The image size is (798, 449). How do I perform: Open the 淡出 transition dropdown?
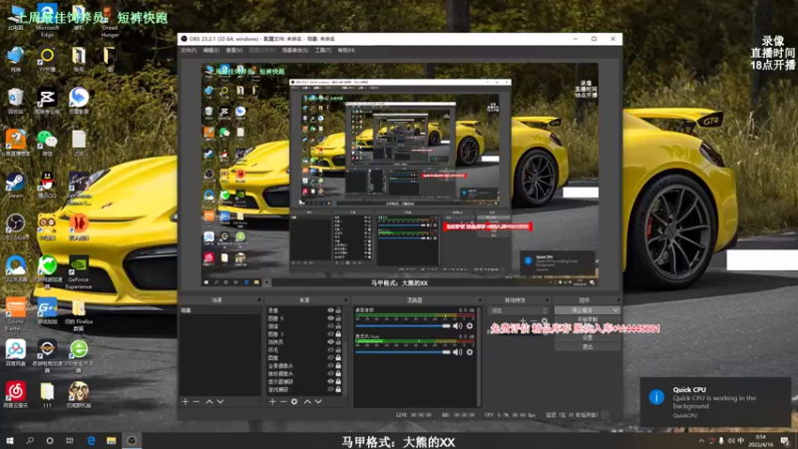[518, 310]
